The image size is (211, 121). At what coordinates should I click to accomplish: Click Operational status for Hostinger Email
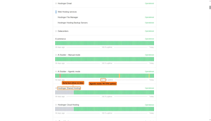[149, 3]
